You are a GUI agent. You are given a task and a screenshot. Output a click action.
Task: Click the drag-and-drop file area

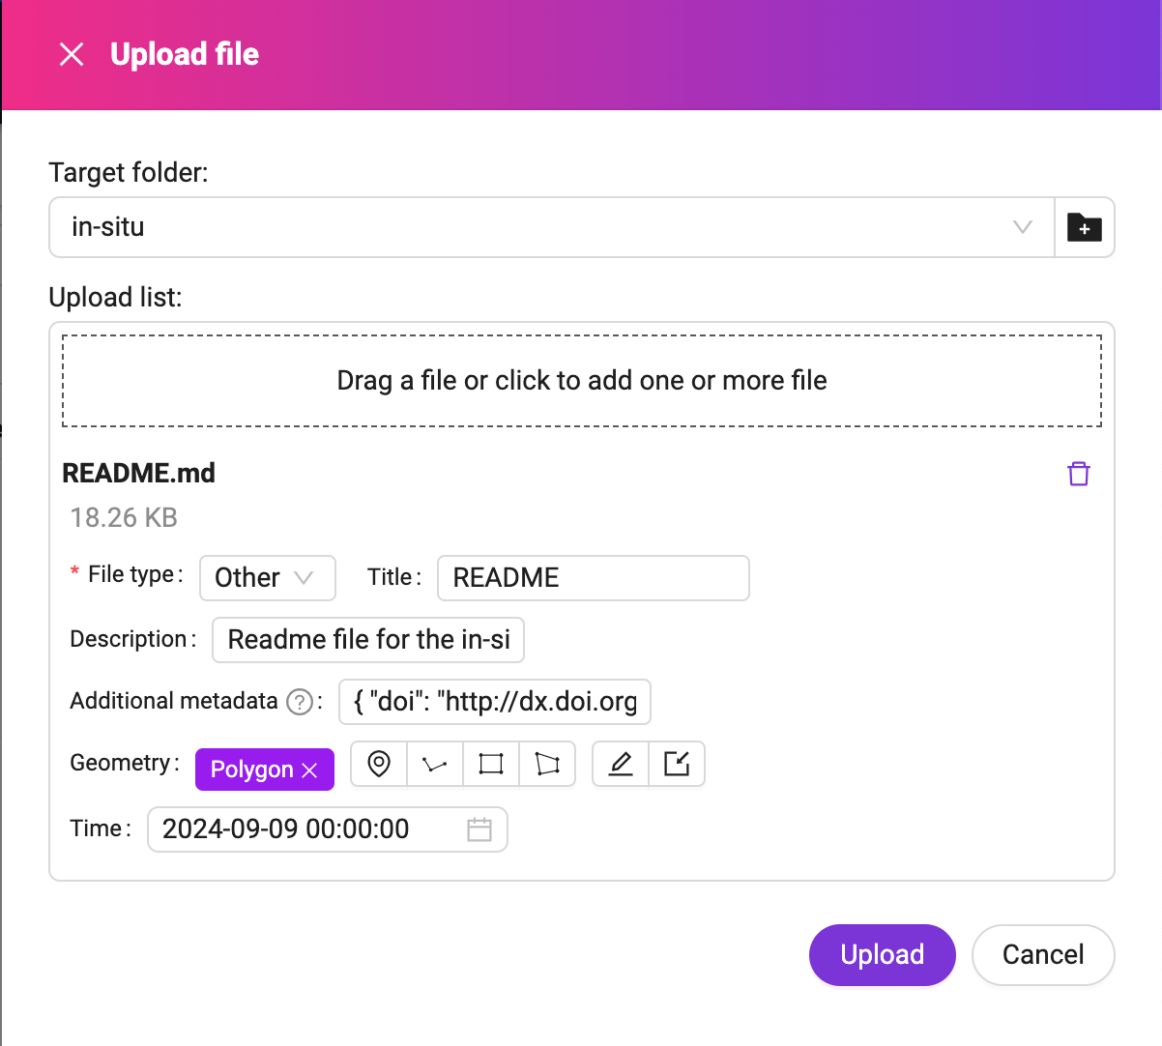pos(581,380)
